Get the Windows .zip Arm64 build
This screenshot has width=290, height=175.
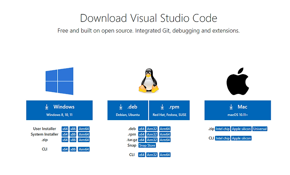[x=84, y=140]
